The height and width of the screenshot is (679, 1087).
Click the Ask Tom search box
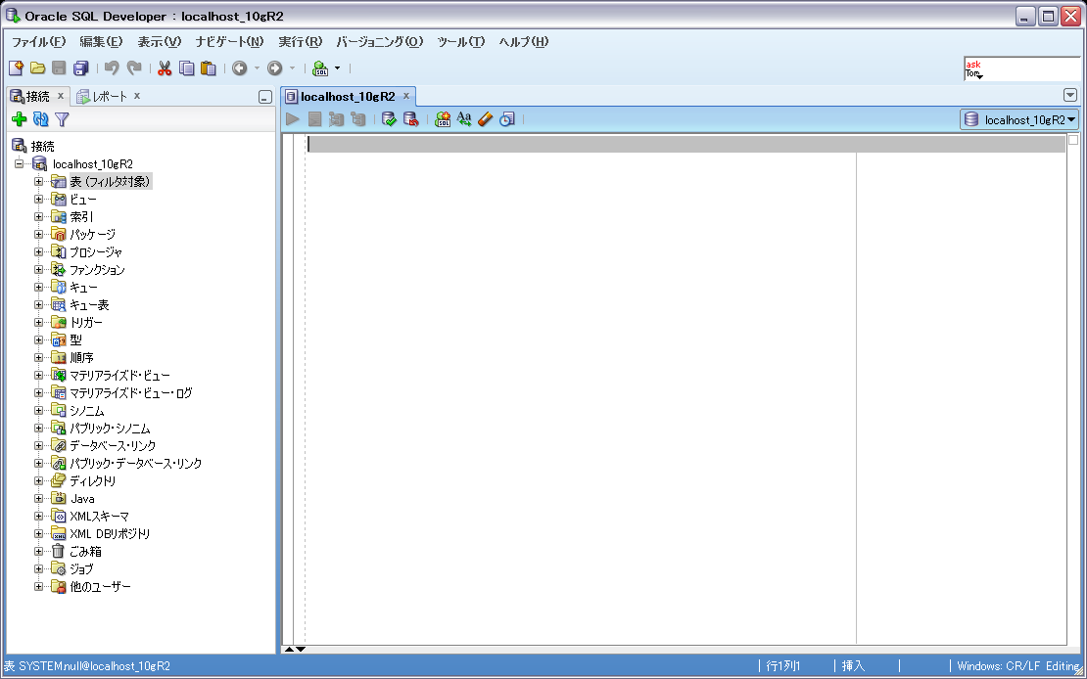pos(1021,69)
